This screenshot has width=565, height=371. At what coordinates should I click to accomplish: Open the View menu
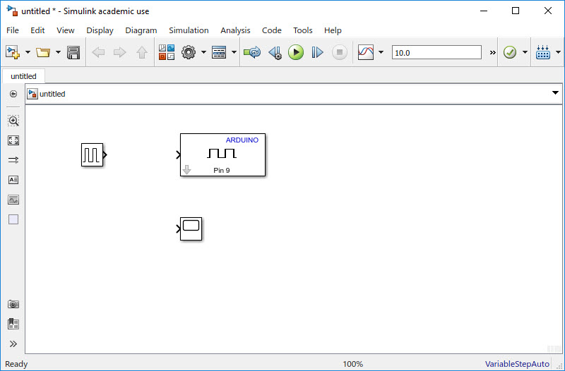click(x=65, y=30)
